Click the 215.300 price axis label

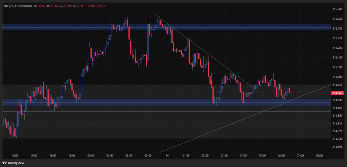point(338,28)
